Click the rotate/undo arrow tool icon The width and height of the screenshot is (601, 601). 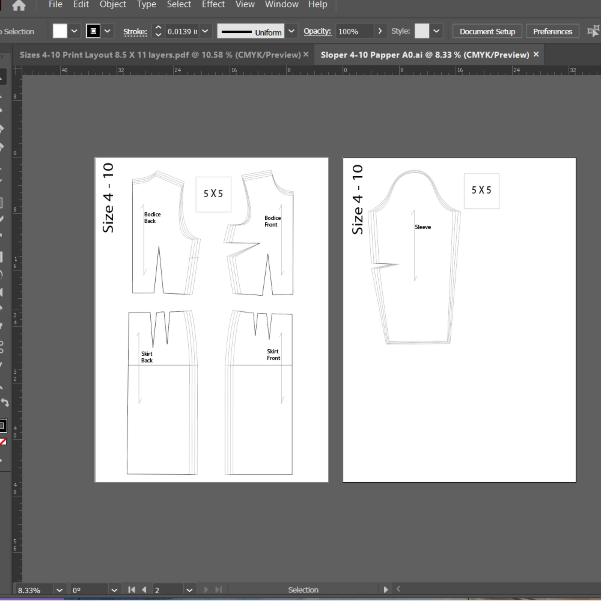pyautogui.click(x=5, y=402)
